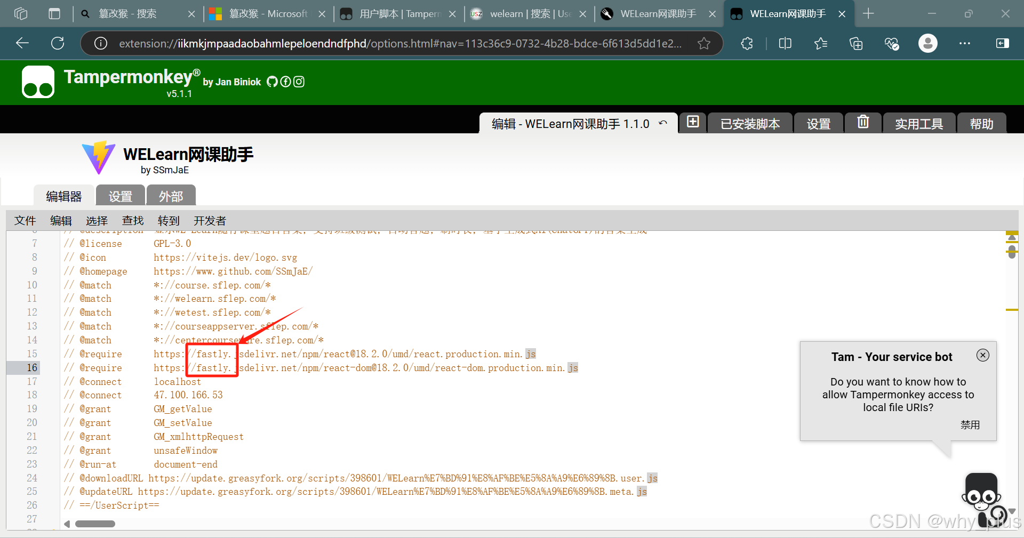Click the WELearn script Vite icon

click(99, 157)
